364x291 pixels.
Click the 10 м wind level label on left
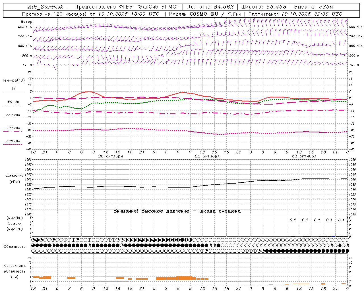(27, 65)
